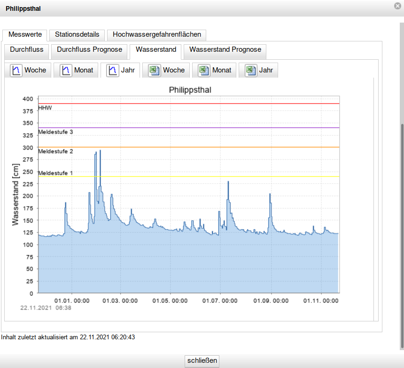Open the Hochwassergefahrenflächen tab
The image size is (404, 368).
click(157, 34)
